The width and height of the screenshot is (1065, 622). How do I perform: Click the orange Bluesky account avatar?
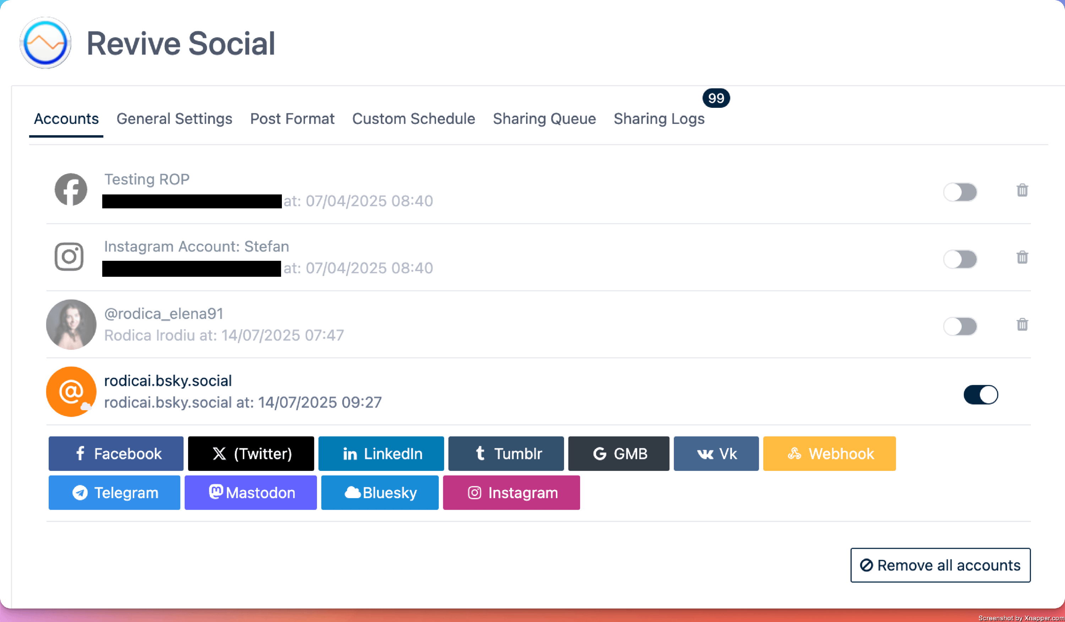point(71,391)
